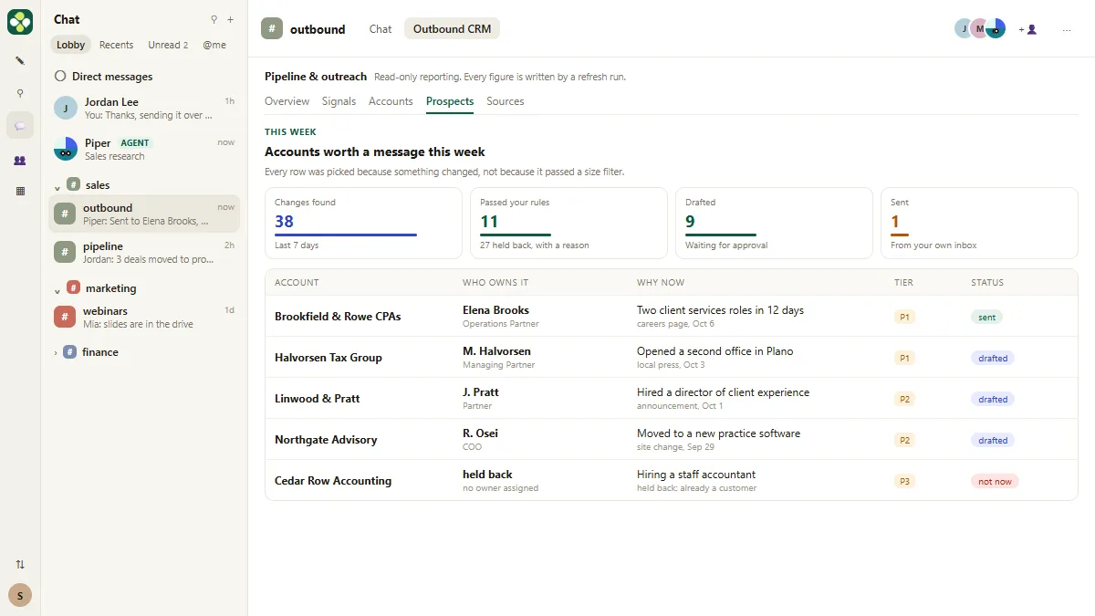Switch to the Lobby filter tab
This screenshot has height=616, width=1095.
[70, 45]
